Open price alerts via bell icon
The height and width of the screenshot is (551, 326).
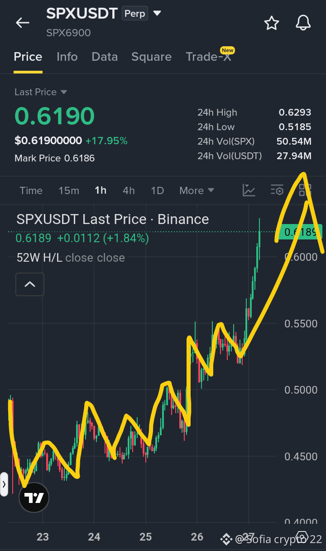coord(303,23)
